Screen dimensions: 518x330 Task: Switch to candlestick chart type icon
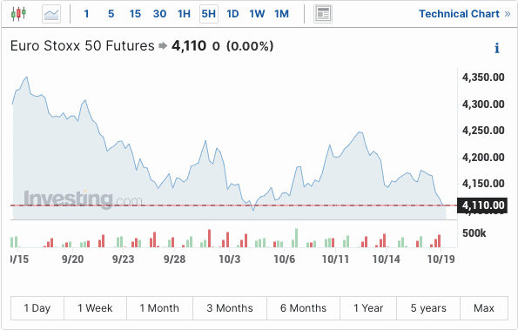click(18, 14)
